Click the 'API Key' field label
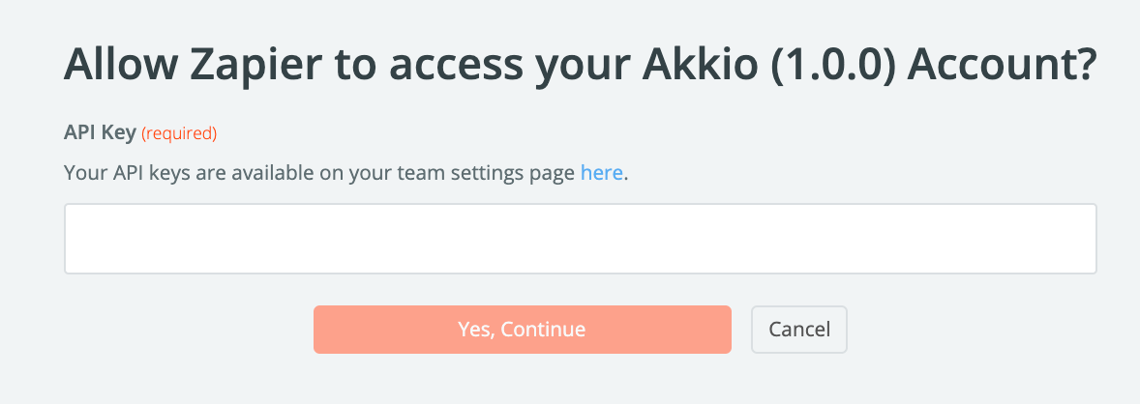The width and height of the screenshot is (1140, 404). point(100,132)
